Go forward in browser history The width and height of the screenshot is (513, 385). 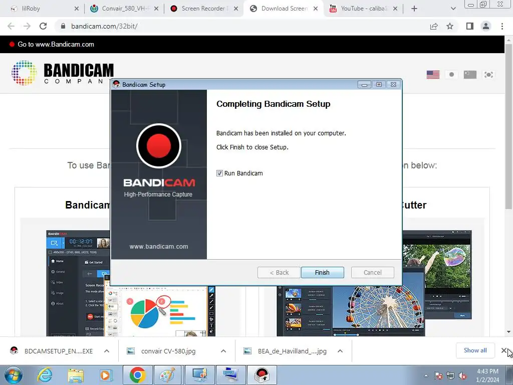[27, 26]
